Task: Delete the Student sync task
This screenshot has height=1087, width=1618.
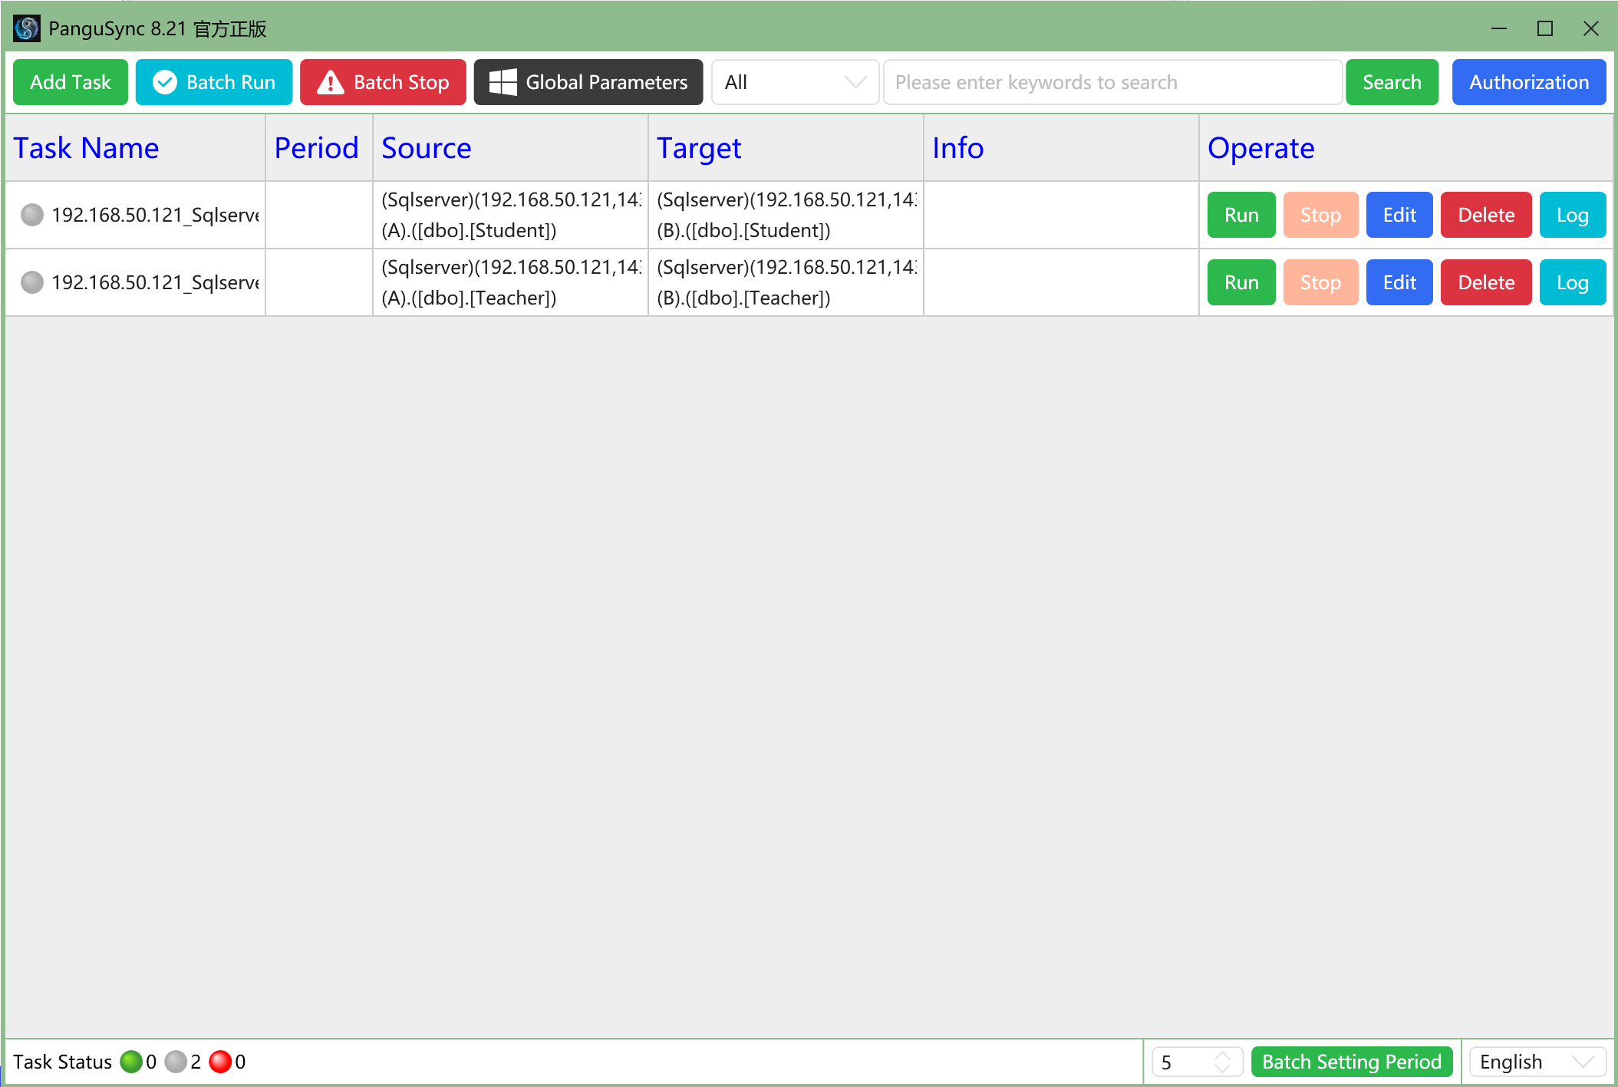Action: 1486,215
